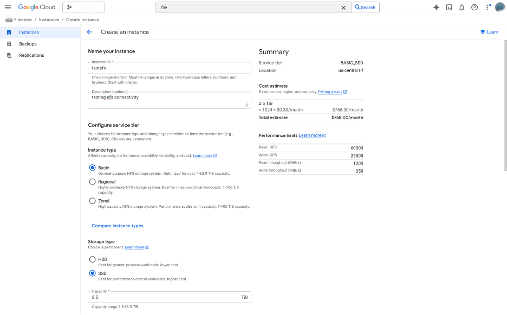Open the Gemini assistant sparkle icon
This screenshot has width=507, height=315.
click(435, 7)
